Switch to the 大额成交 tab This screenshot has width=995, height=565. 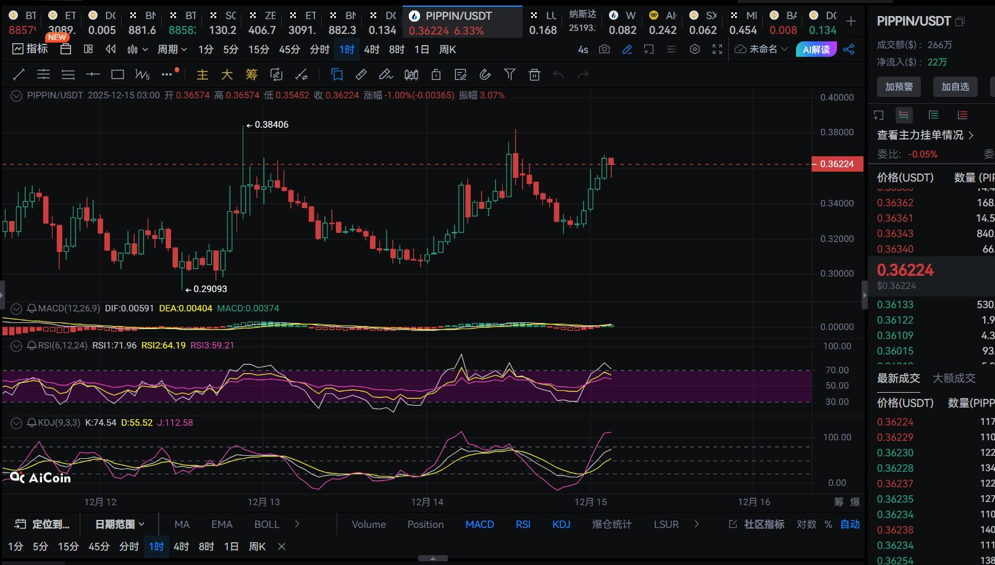[x=954, y=378]
